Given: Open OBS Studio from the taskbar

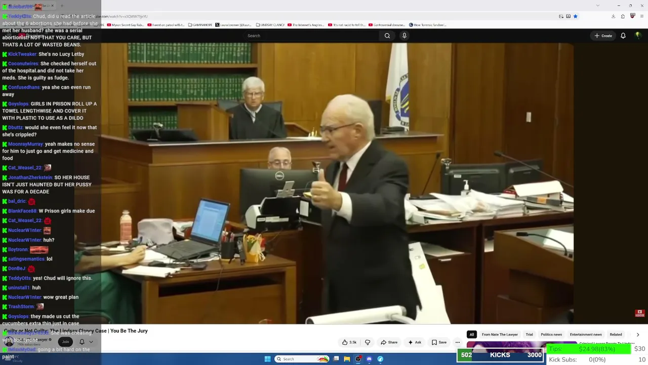Looking at the screenshot, I should pos(358,359).
